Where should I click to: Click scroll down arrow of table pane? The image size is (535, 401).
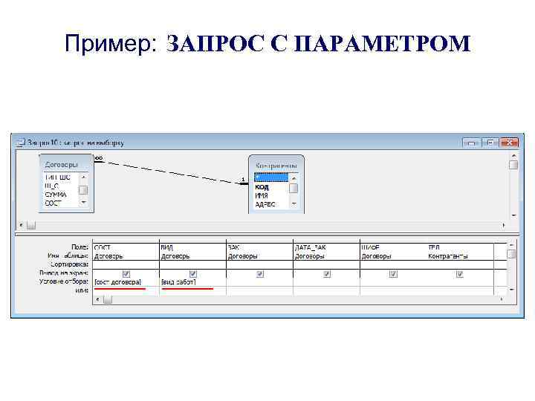(x=513, y=215)
